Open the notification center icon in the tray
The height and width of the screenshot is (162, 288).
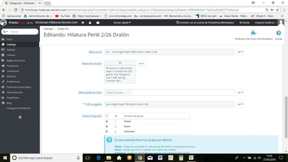click(x=281, y=158)
